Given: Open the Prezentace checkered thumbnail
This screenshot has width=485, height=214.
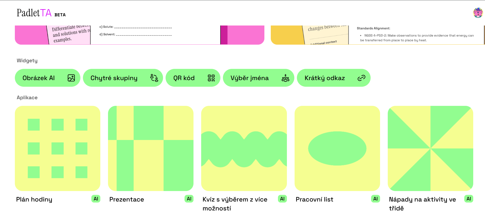Looking at the screenshot, I should (151, 148).
